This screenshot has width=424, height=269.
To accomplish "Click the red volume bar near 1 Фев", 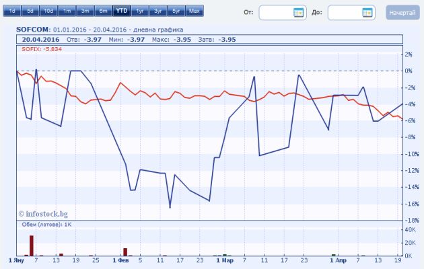I will tap(125, 252).
